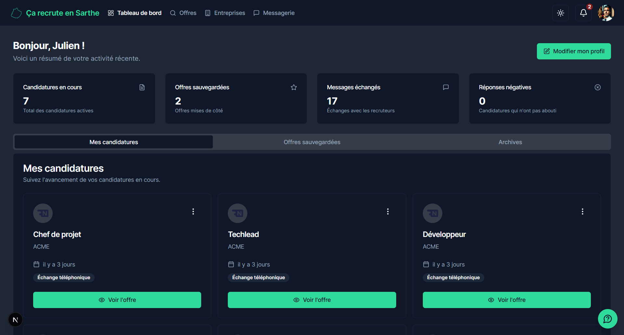The height and width of the screenshot is (335, 624).
Task: Click the star icon in Offres sauvegardées card
Action: pyautogui.click(x=294, y=87)
